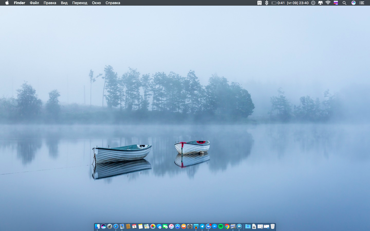Launch Spotify from the Dock
370x231 pixels.
coord(221,226)
